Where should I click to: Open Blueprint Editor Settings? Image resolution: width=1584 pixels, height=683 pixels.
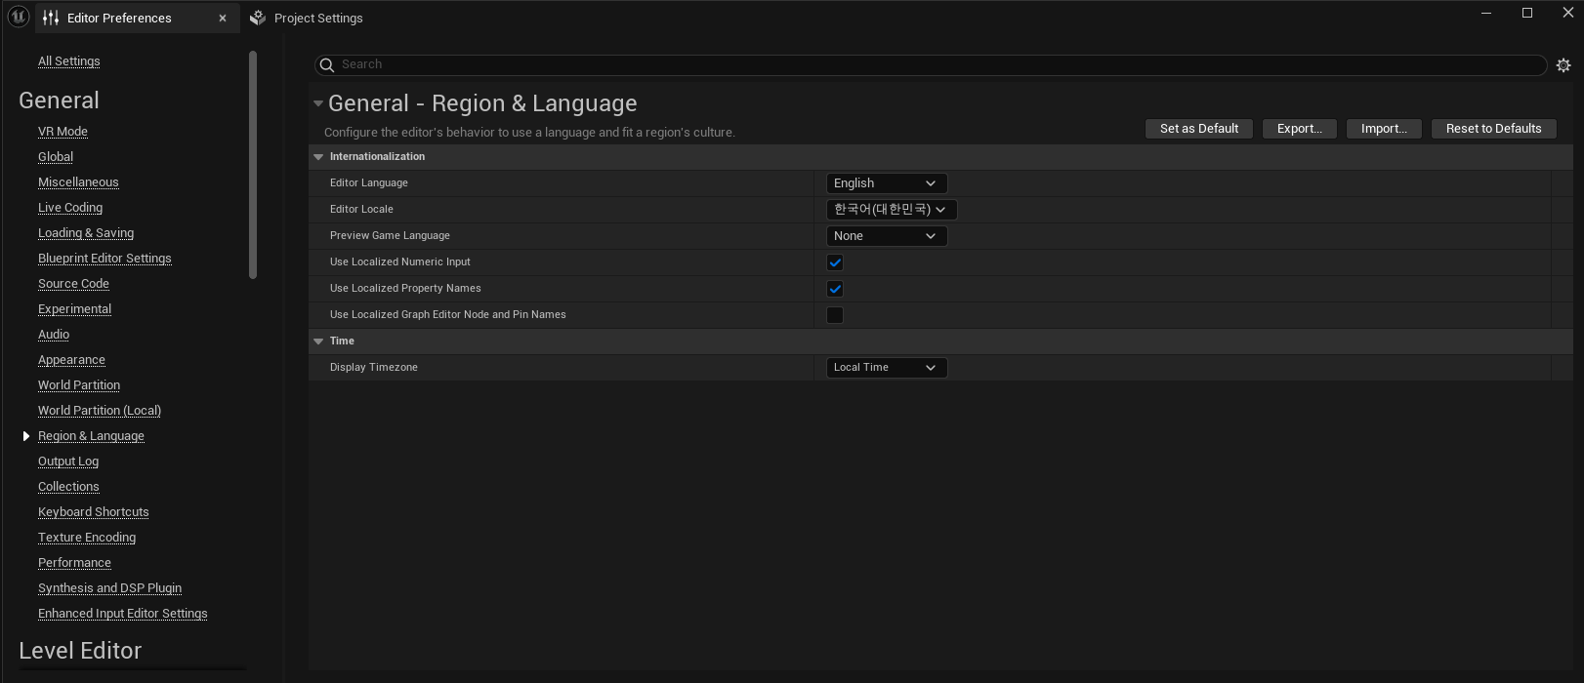(x=104, y=259)
